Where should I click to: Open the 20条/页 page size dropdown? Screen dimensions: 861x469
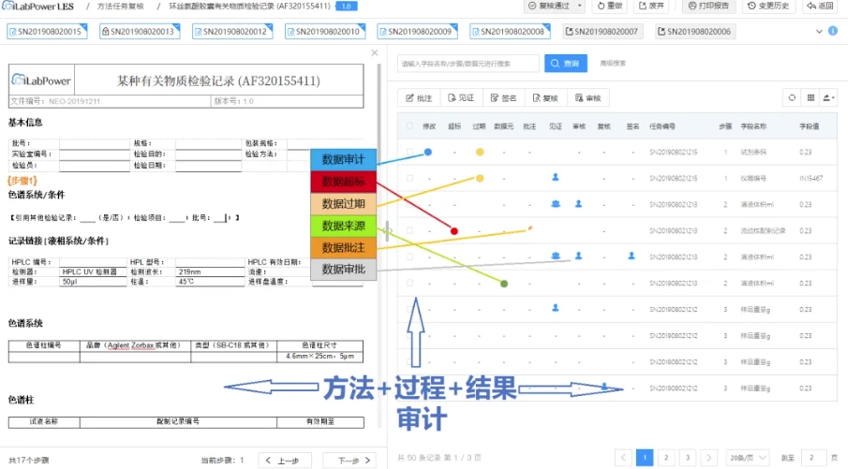745,457
